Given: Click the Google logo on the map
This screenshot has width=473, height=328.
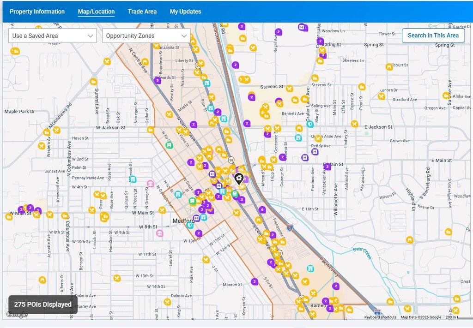Looking at the screenshot, I should [17, 315].
